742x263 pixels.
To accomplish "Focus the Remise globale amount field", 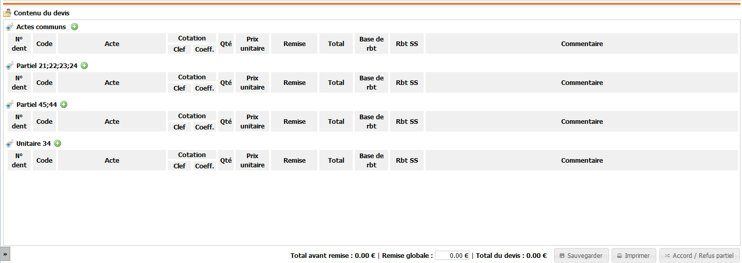I will pyautogui.click(x=452, y=256).
